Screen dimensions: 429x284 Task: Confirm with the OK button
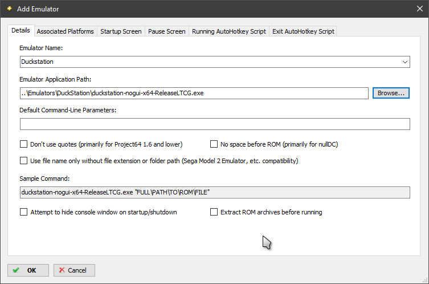click(28, 270)
